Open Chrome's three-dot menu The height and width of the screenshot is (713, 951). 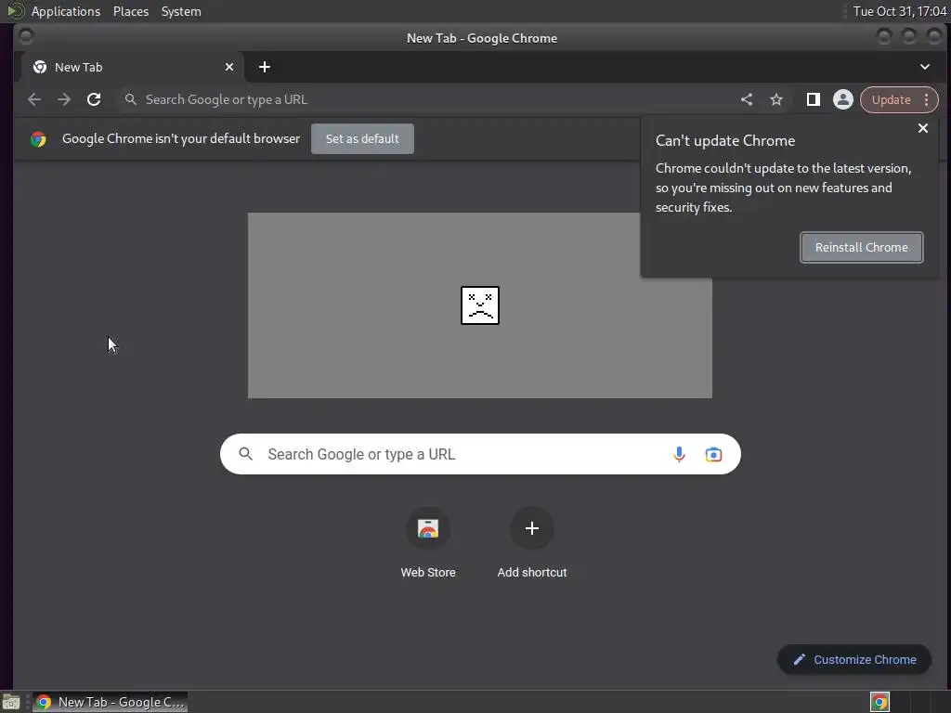(926, 99)
